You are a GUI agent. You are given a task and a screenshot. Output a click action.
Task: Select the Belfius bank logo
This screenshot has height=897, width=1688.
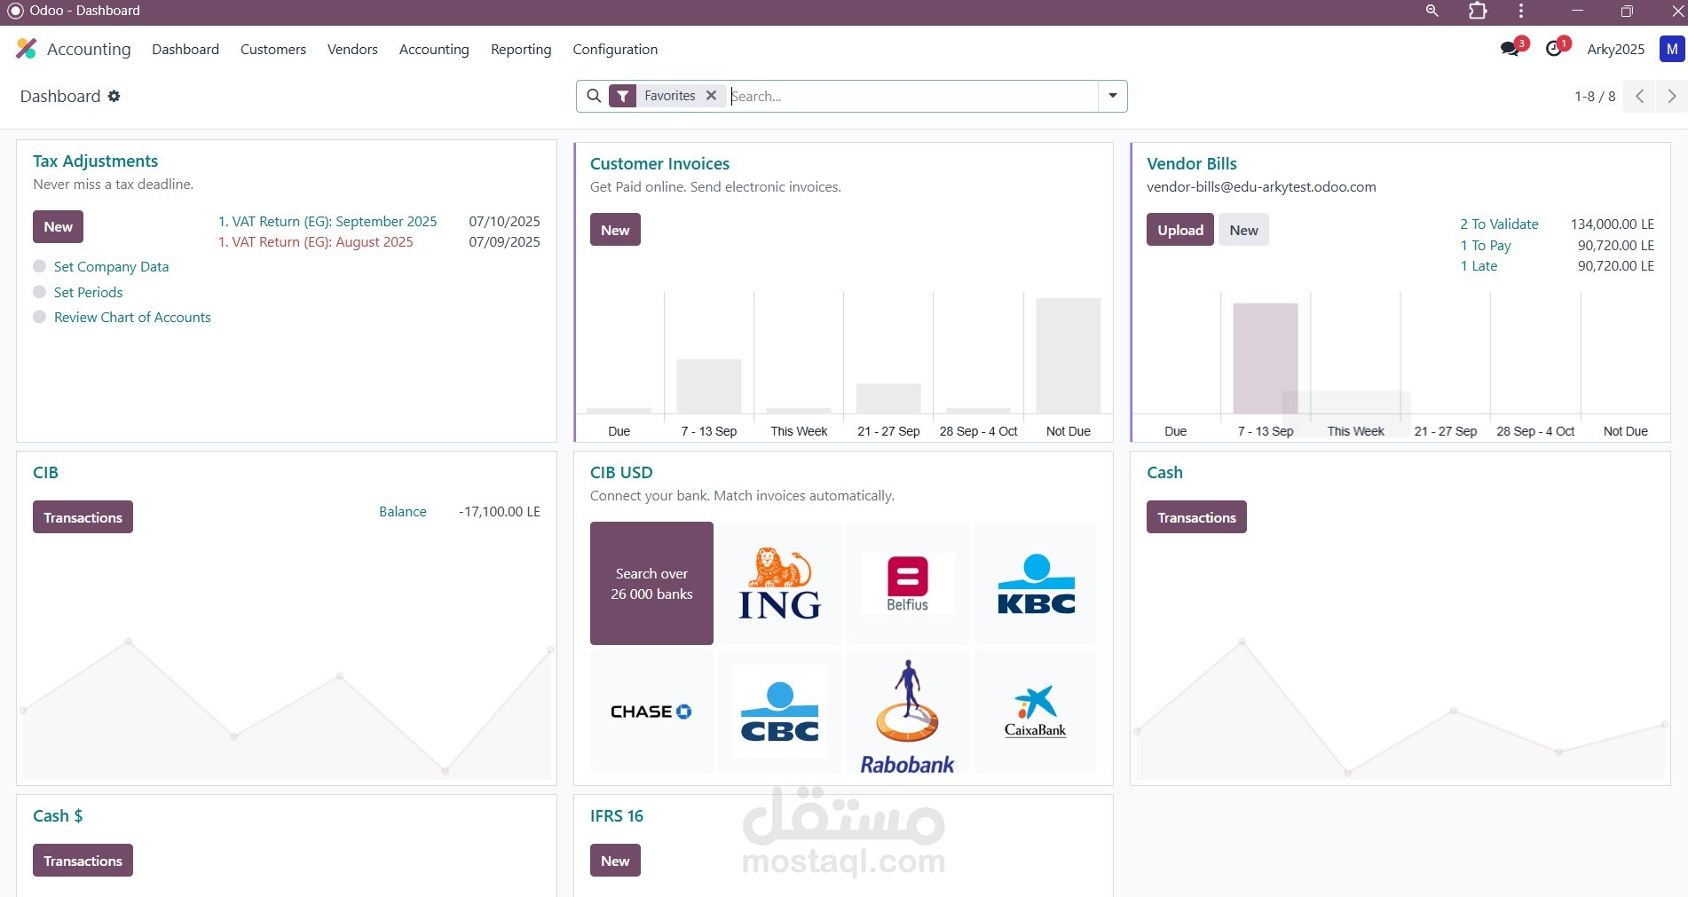point(907,583)
